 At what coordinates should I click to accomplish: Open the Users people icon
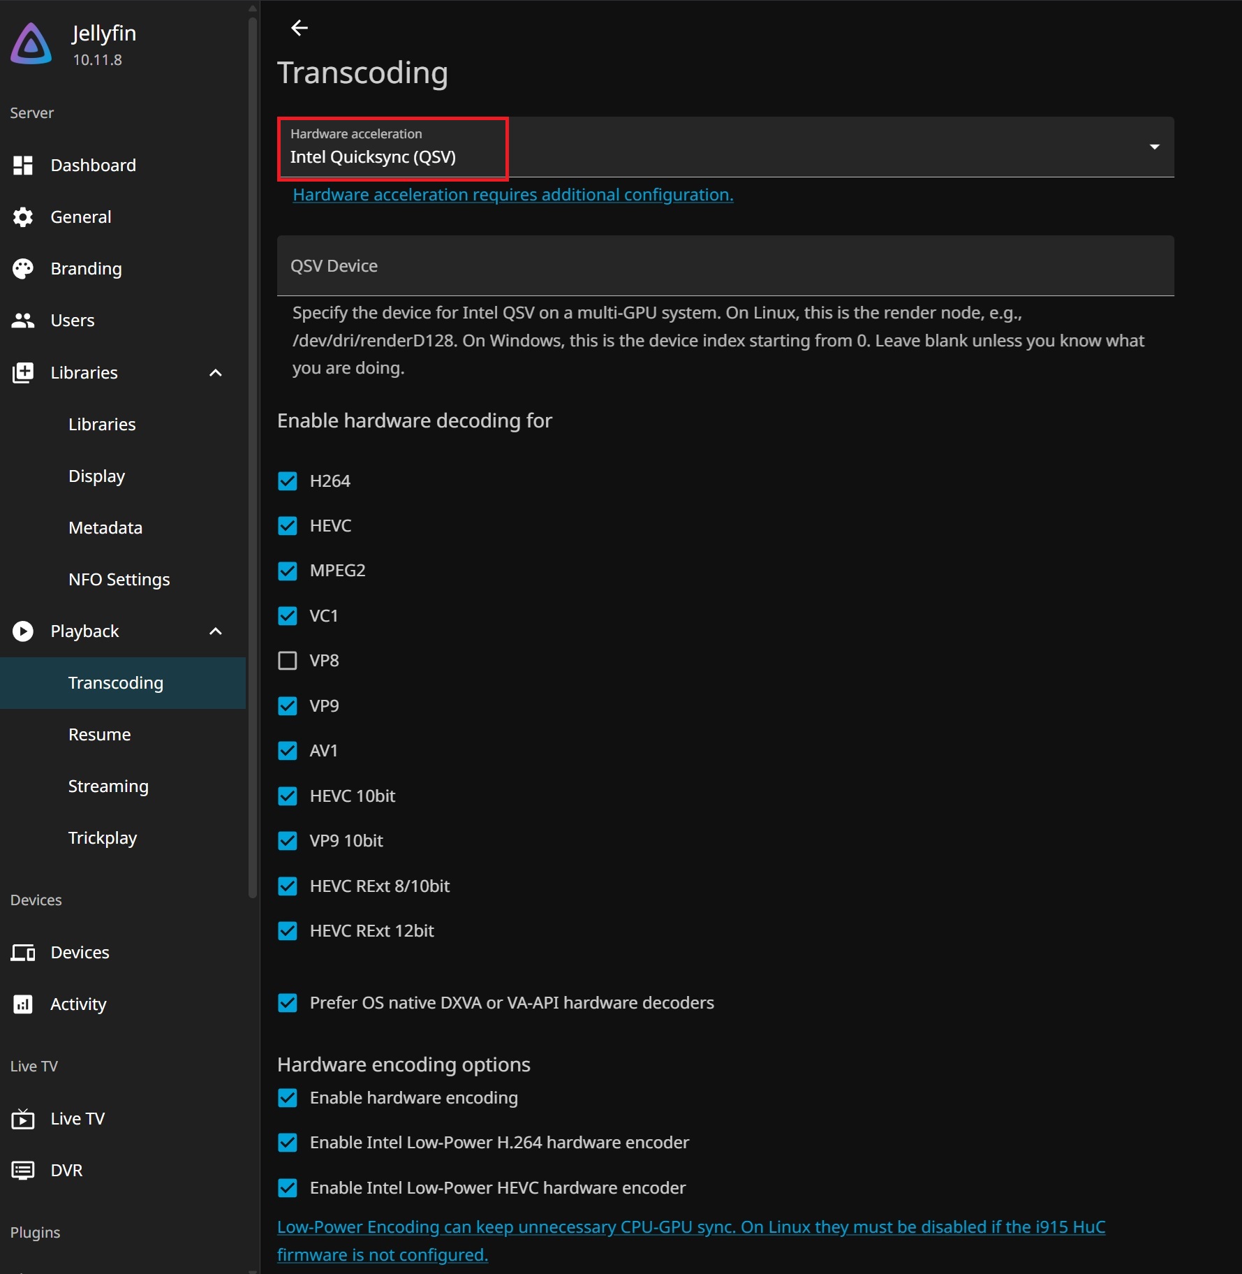pos(23,321)
